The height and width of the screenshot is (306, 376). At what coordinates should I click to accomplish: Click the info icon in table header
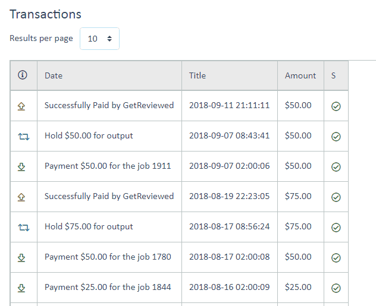[x=23, y=75]
